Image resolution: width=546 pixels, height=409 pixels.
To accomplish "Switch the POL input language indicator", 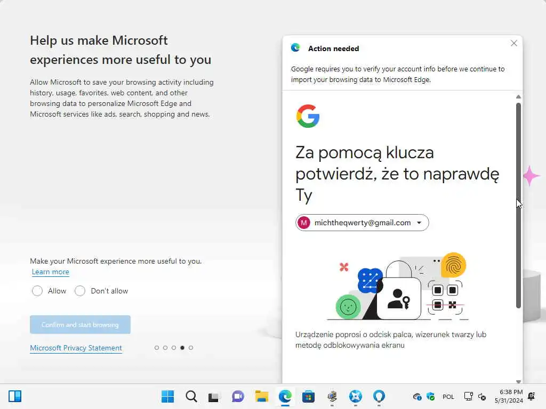I will coord(448,396).
